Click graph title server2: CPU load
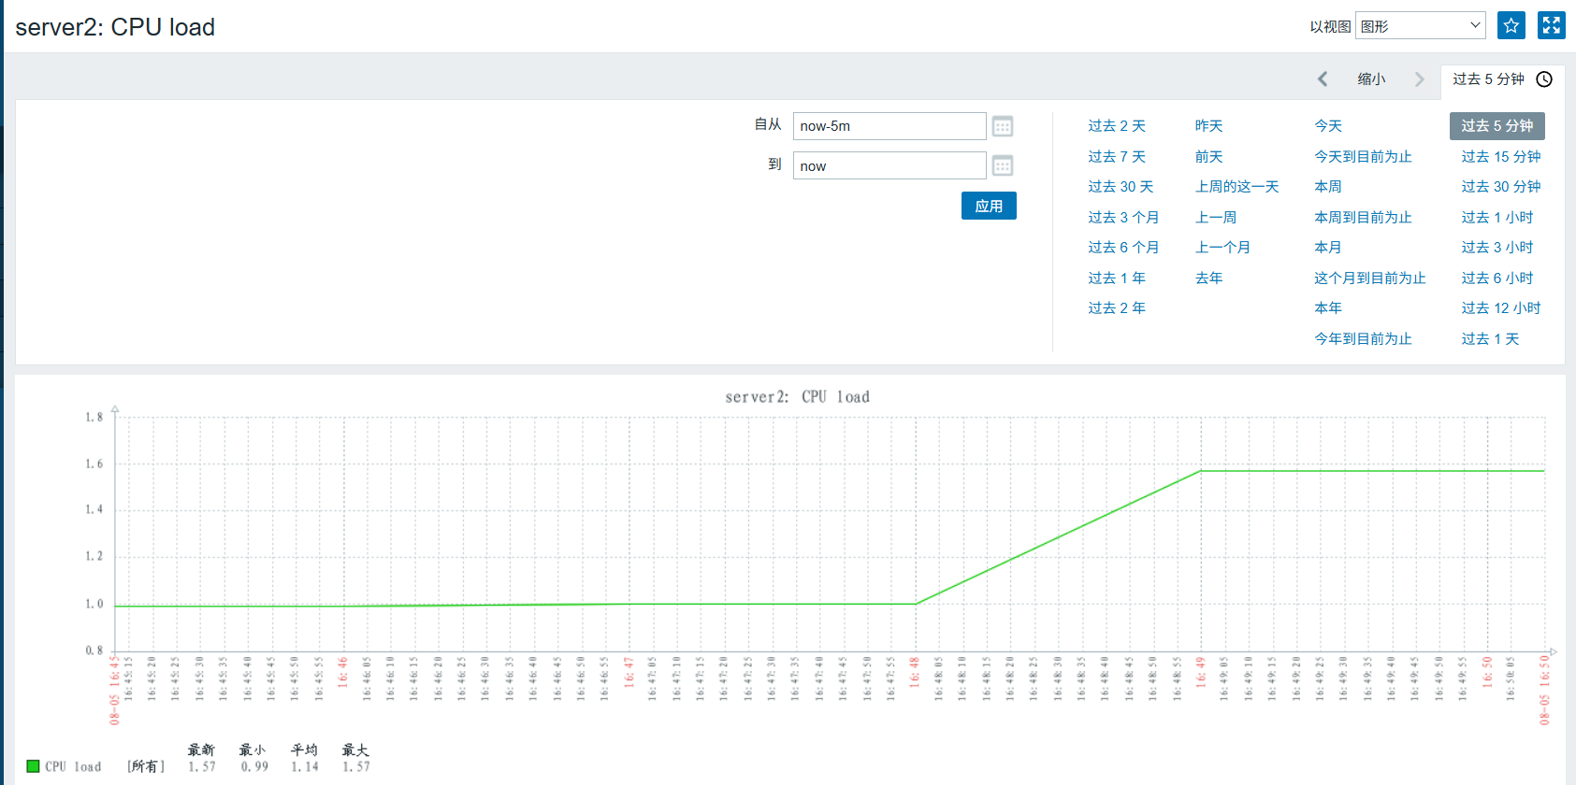The image size is (1576, 785). pyautogui.click(x=798, y=397)
